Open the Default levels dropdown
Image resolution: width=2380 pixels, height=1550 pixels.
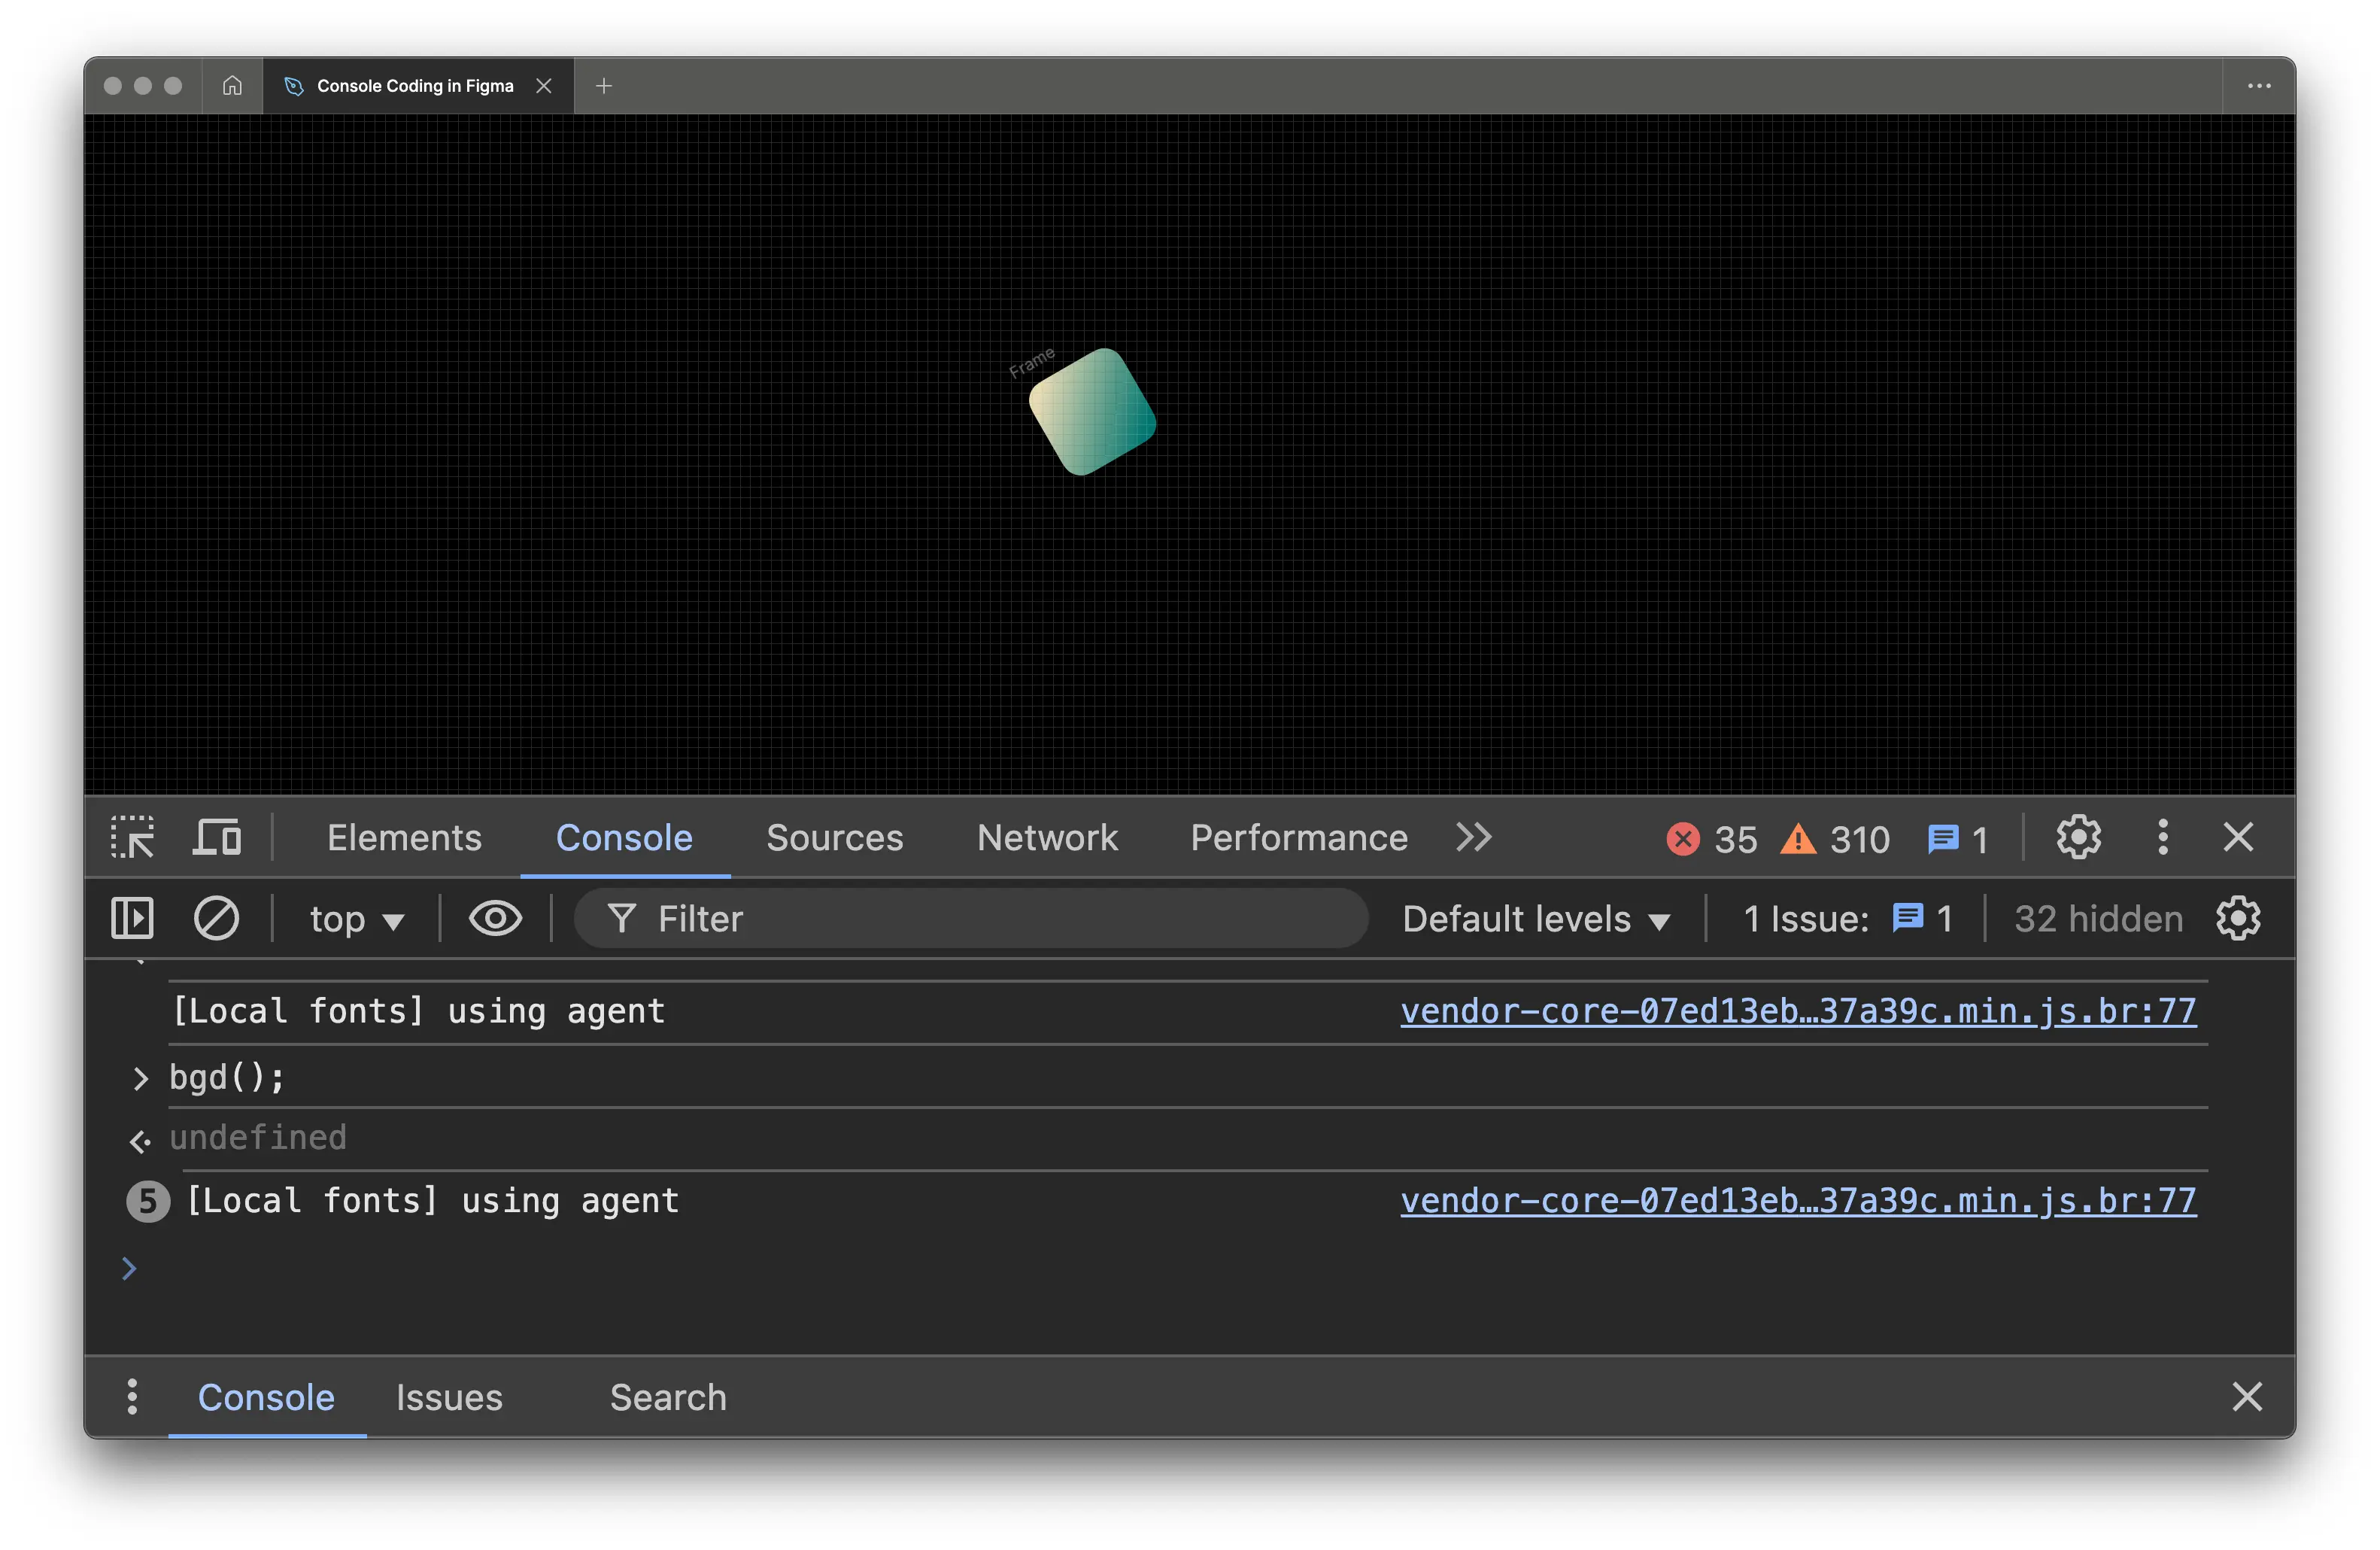[x=1535, y=919]
